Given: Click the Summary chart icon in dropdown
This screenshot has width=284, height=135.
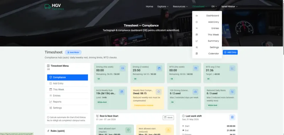Looking at the screenshot, I should [x=197, y=41].
